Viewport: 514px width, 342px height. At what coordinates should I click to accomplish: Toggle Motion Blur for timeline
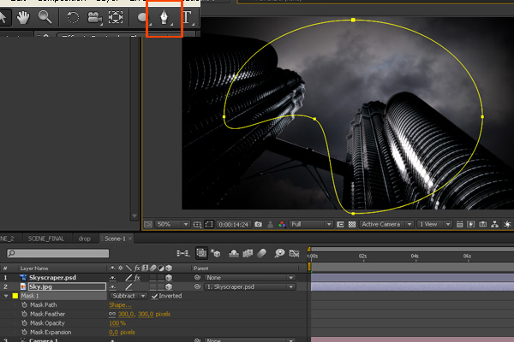pyautogui.click(x=261, y=253)
